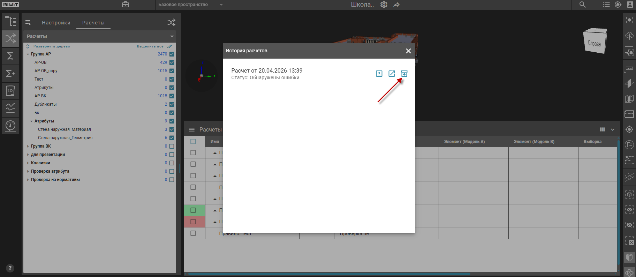Viewport: 636px width, 277px height.
Task: Select the Расчеты tab
Action: pyautogui.click(x=93, y=23)
